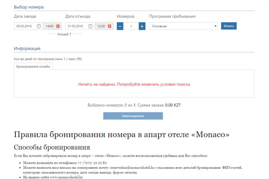Focus the check-in date field 30.03.2016

(25, 26)
